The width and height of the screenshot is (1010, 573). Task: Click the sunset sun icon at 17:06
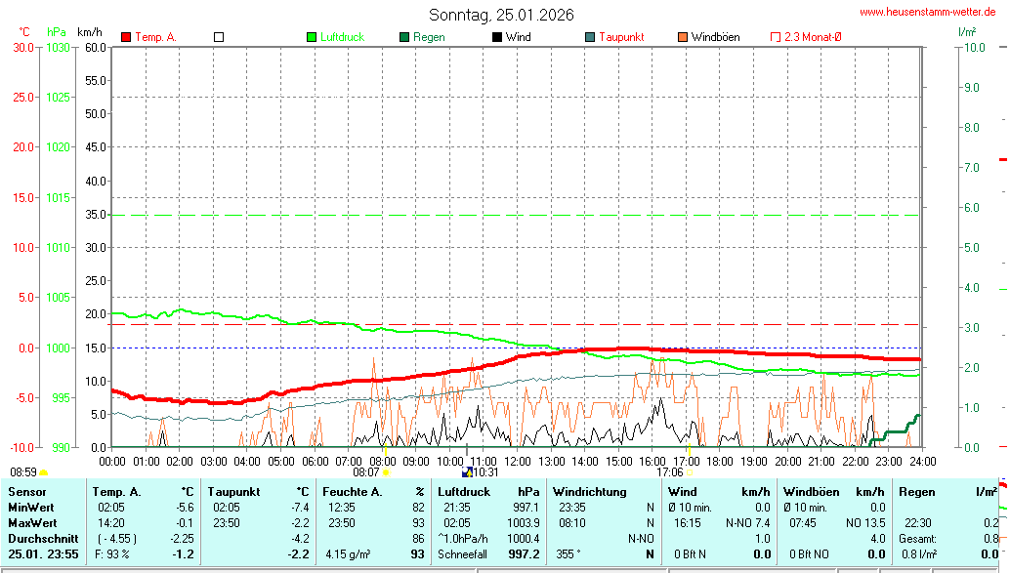[x=690, y=472]
